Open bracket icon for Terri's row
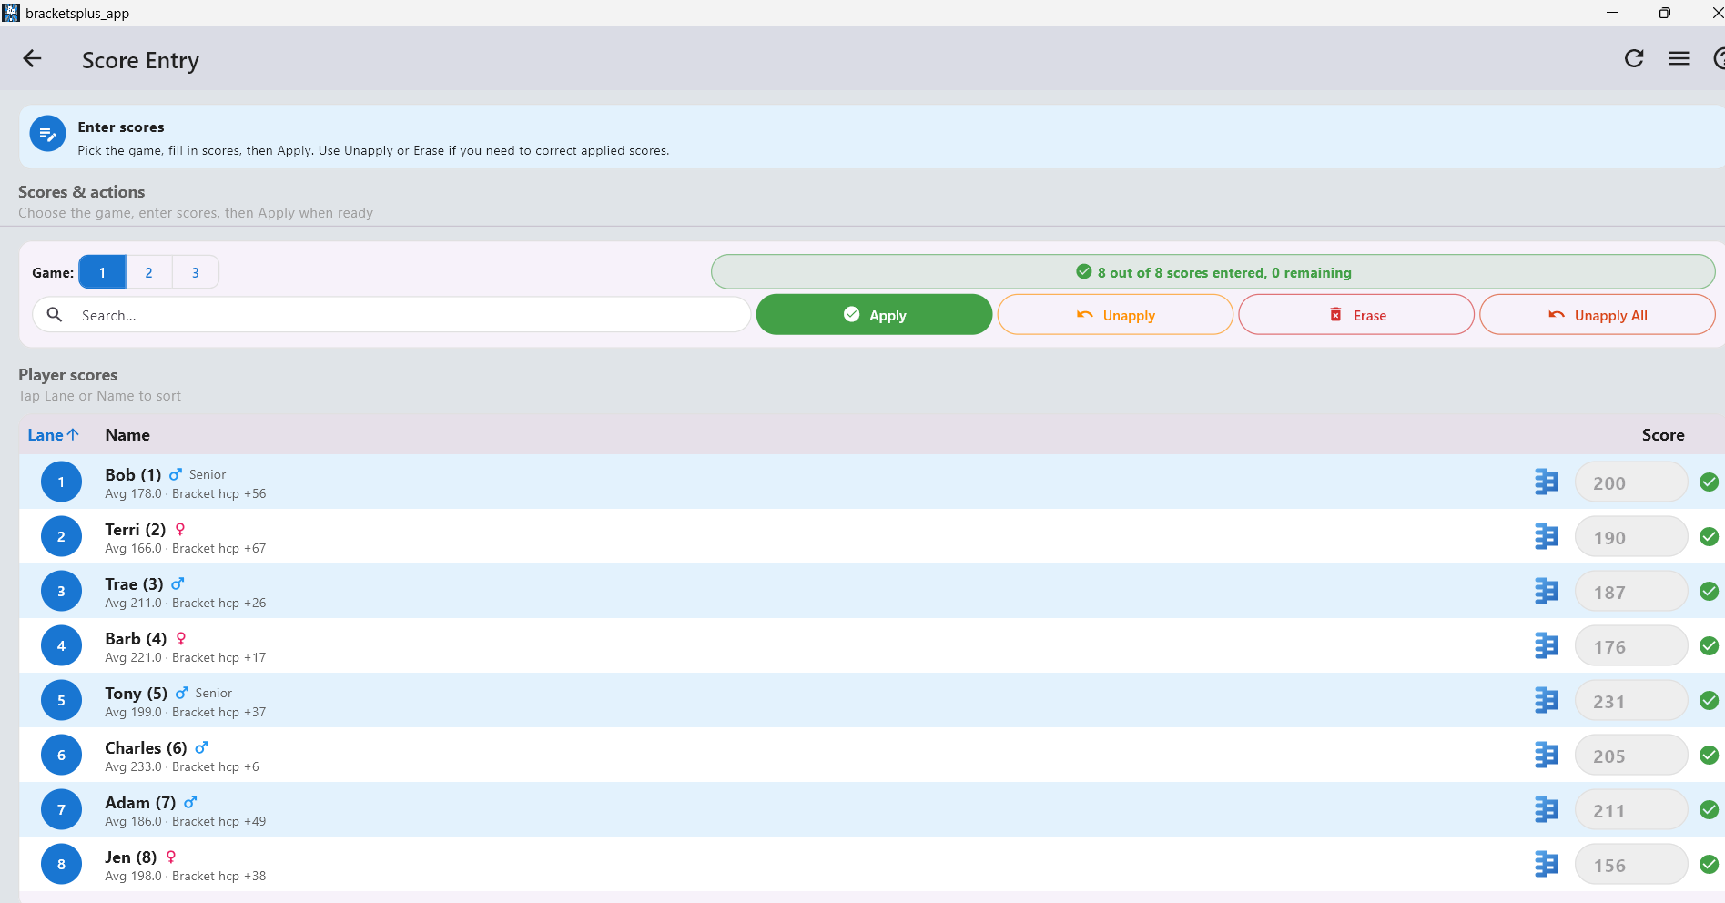The width and height of the screenshot is (1725, 903). click(1546, 536)
